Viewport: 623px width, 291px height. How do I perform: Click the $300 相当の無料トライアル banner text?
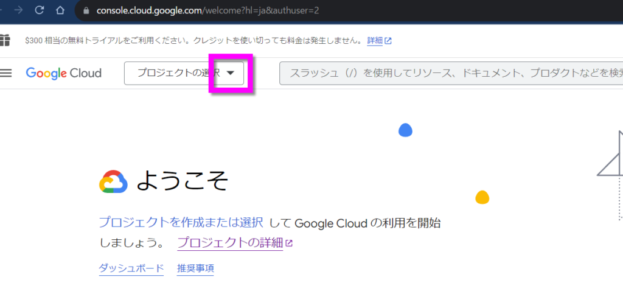193,41
